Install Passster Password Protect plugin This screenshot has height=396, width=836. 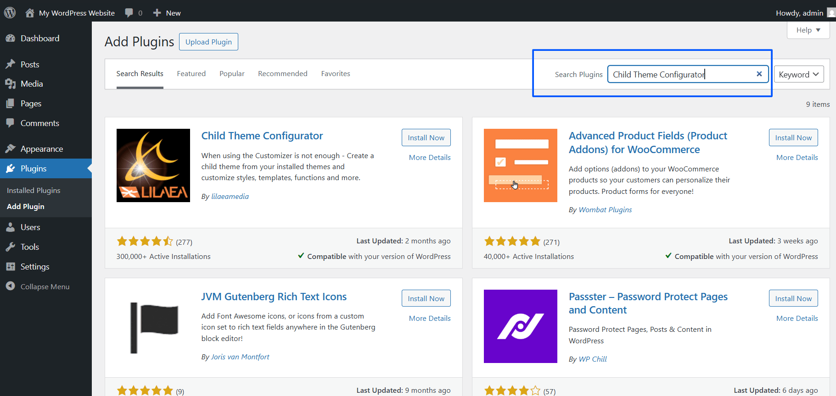click(793, 298)
